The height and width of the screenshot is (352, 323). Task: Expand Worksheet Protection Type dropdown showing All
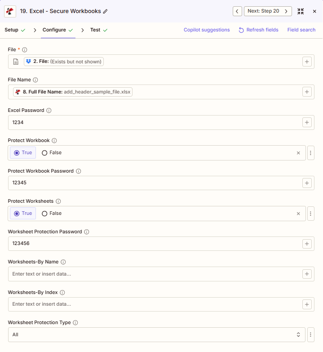pos(157,335)
